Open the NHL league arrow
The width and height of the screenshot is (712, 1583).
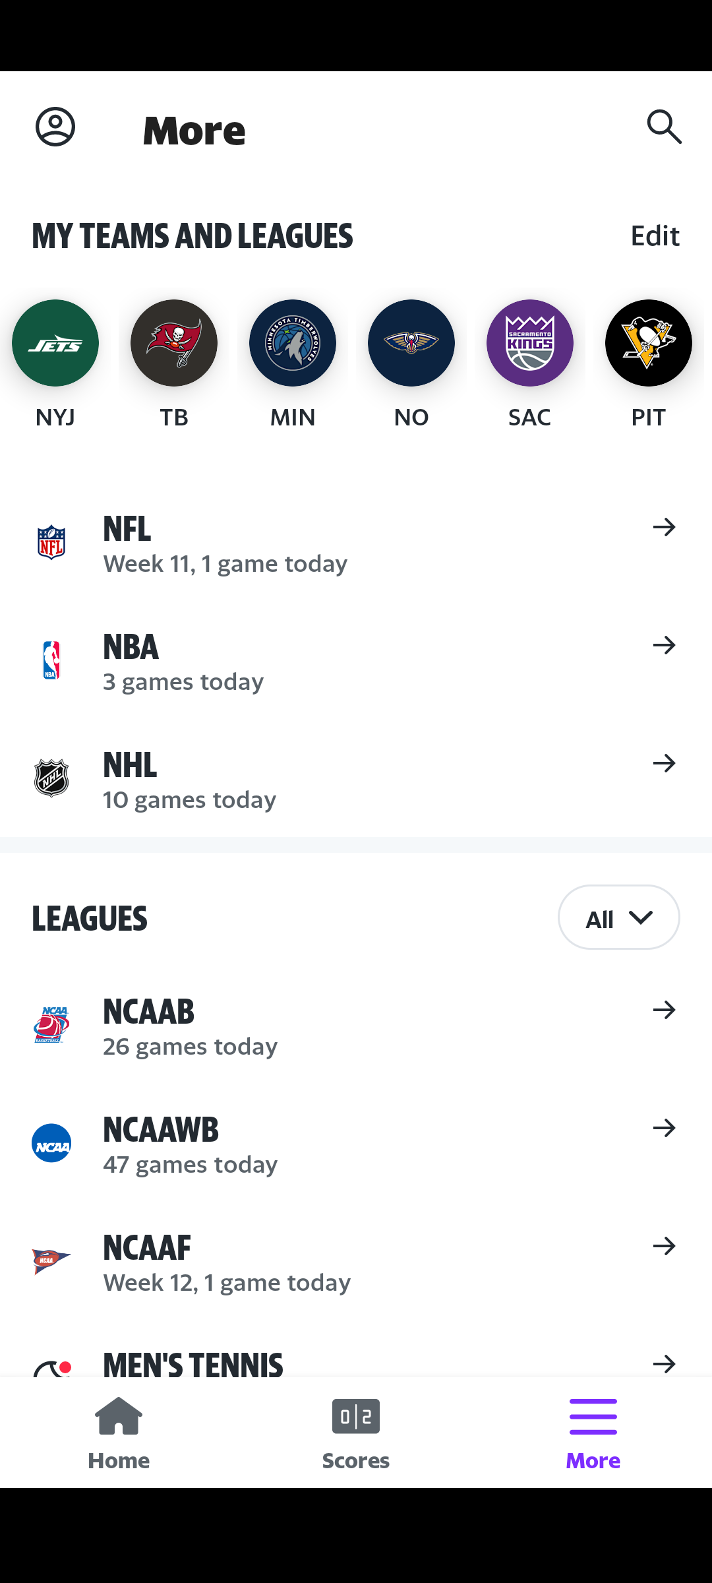pyautogui.click(x=664, y=763)
